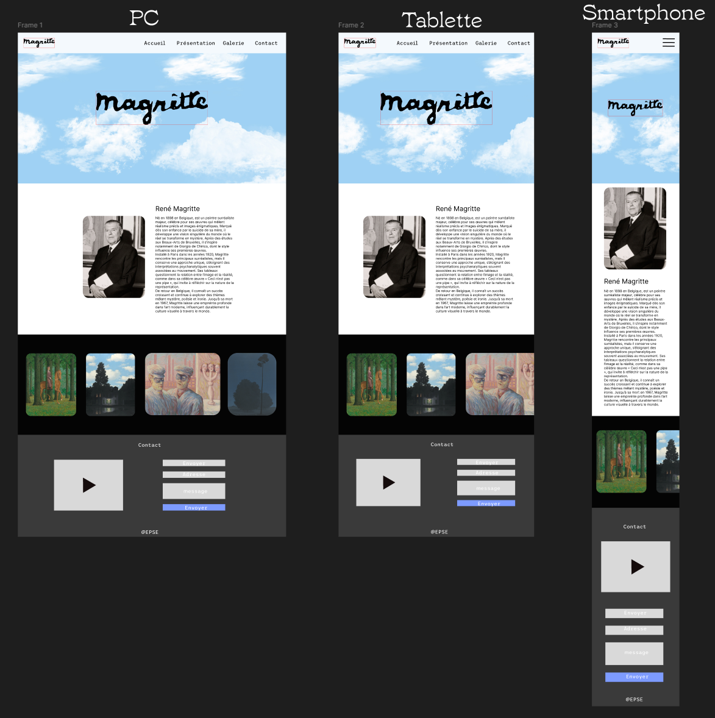Screen dimensions: 715x718
Task: Select Contact in the Tablette navbar
Action: [519, 43]
